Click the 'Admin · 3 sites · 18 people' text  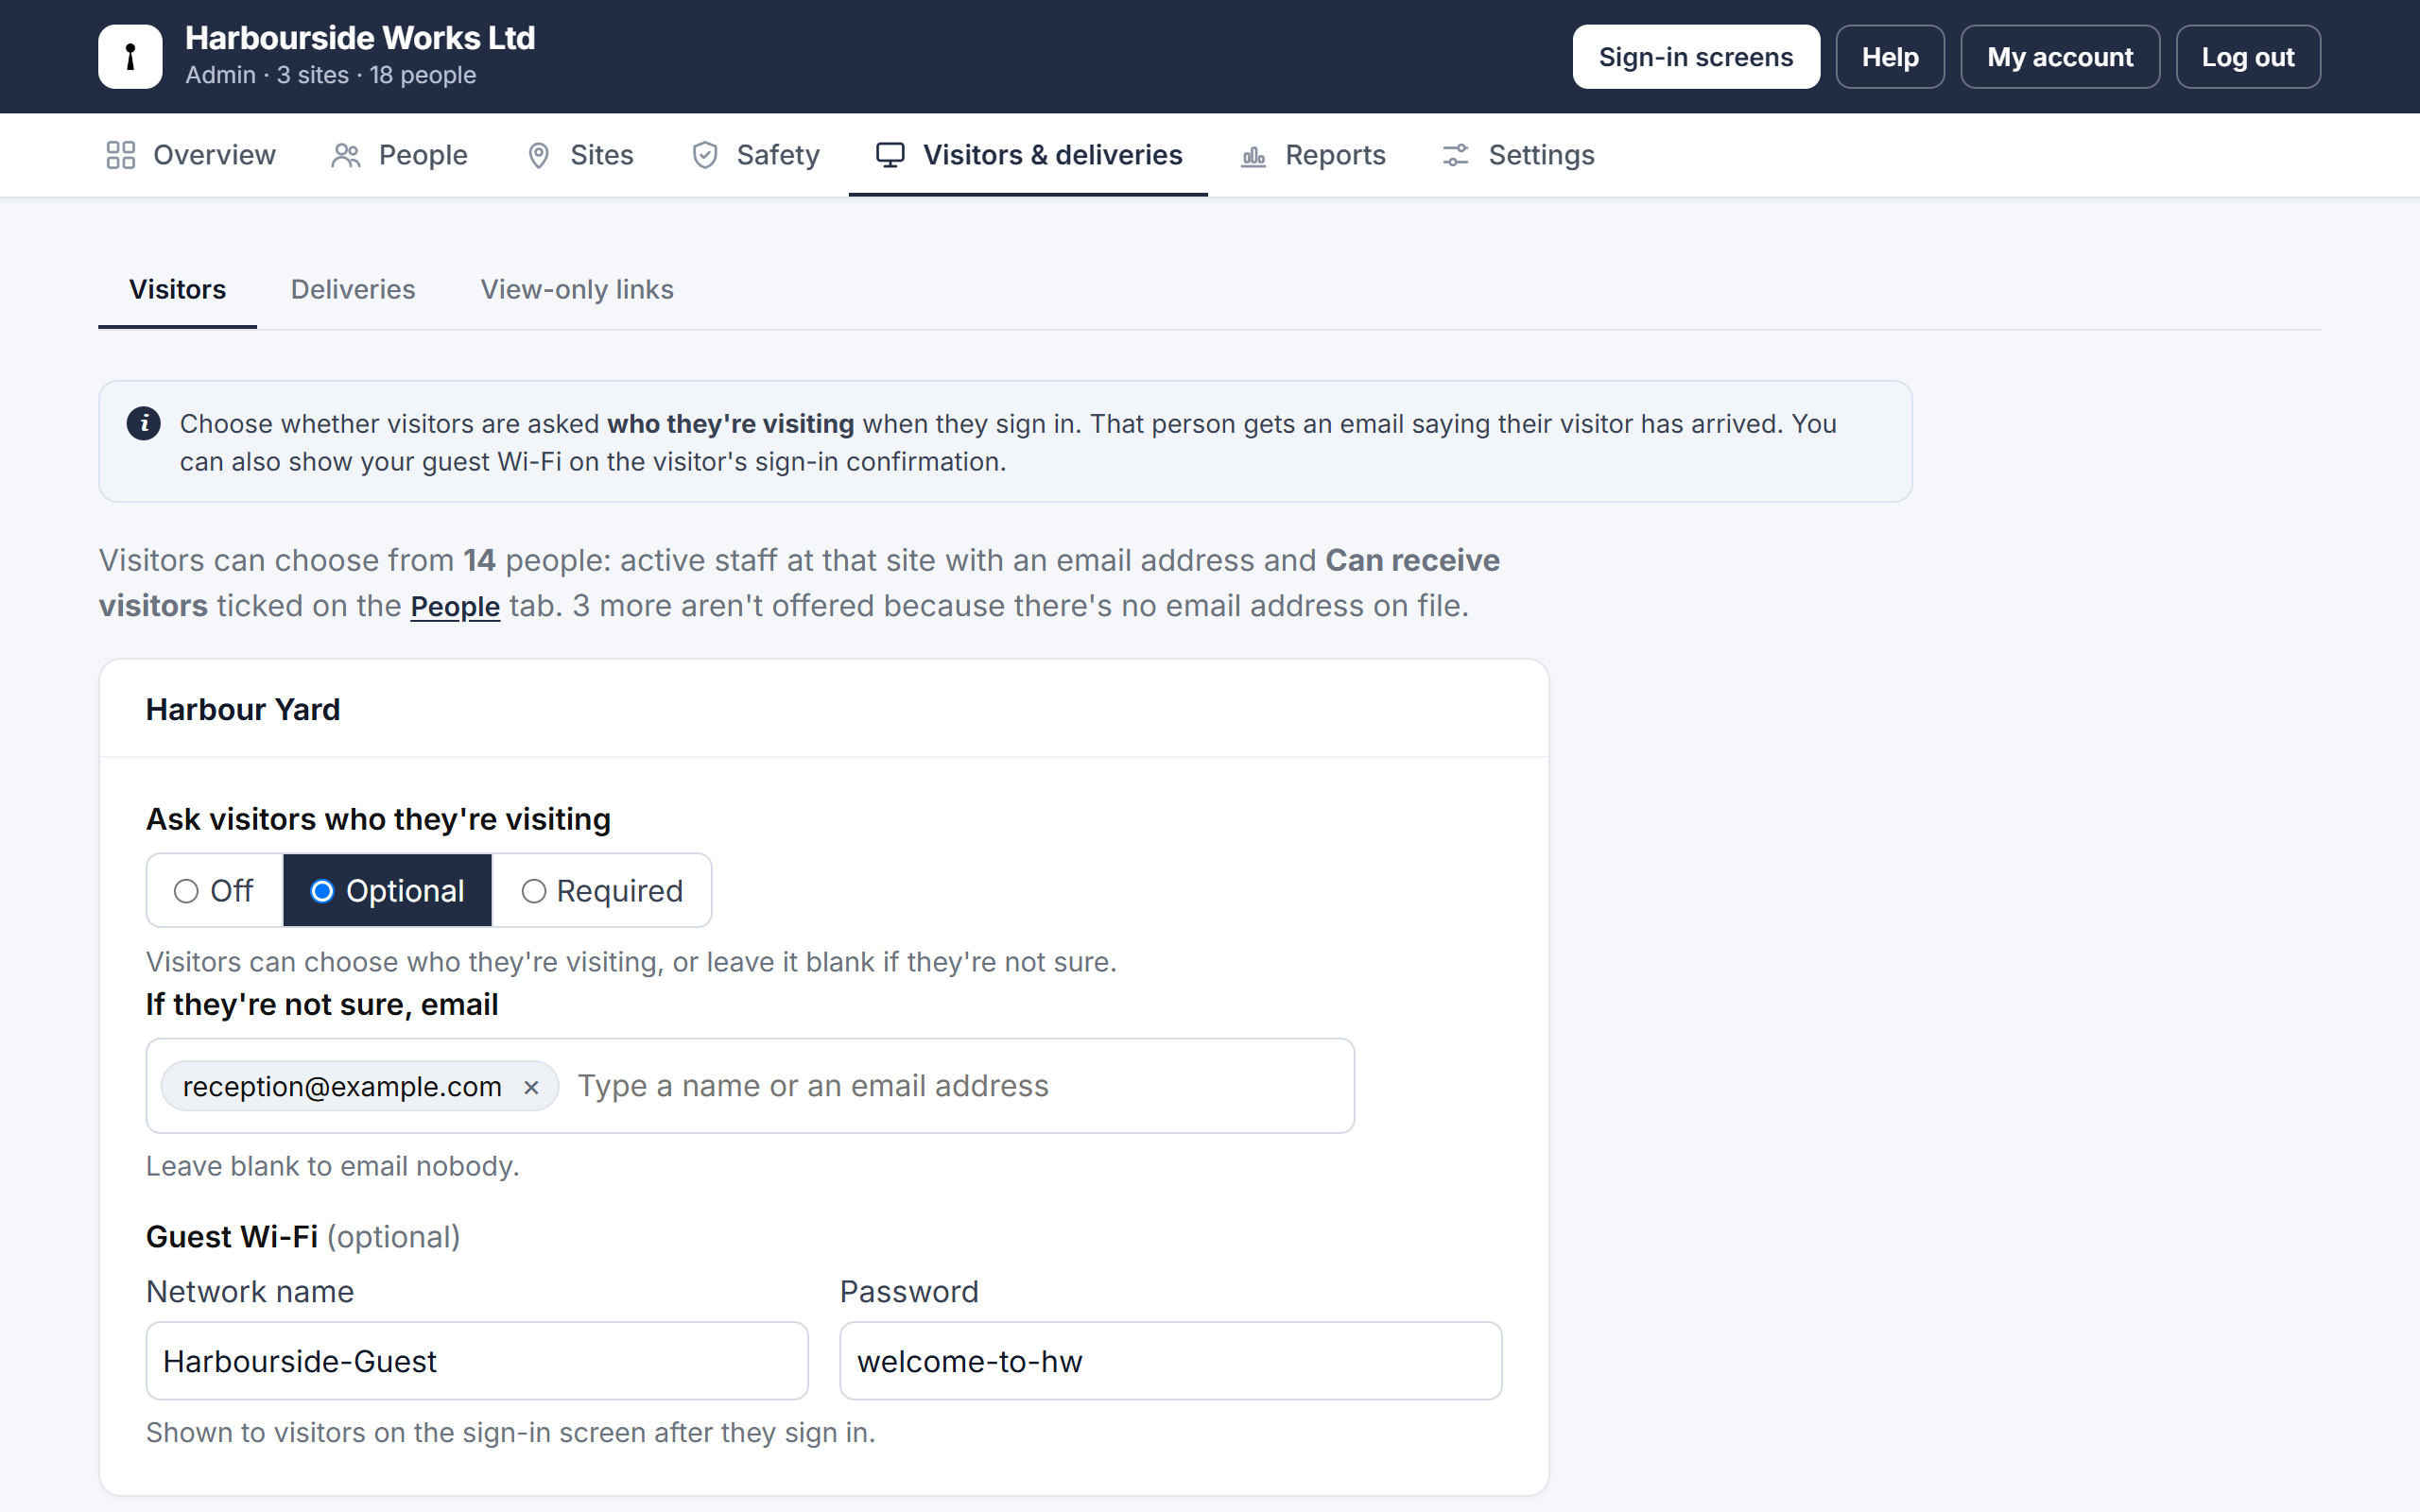pos(330,75)
